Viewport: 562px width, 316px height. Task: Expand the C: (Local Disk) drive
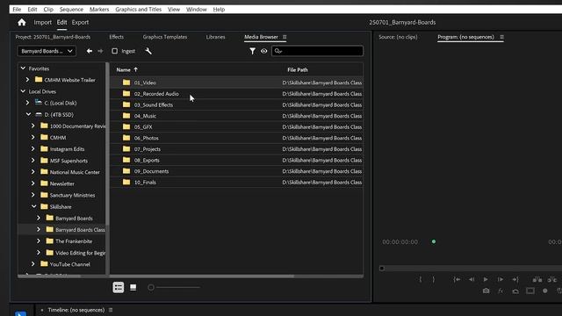[27, 103]
